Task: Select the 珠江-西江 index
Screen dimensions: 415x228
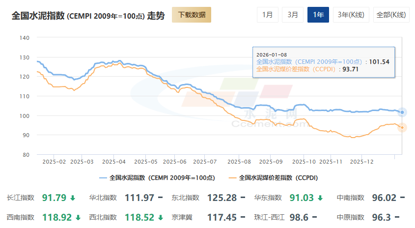Action: (268, 217)
